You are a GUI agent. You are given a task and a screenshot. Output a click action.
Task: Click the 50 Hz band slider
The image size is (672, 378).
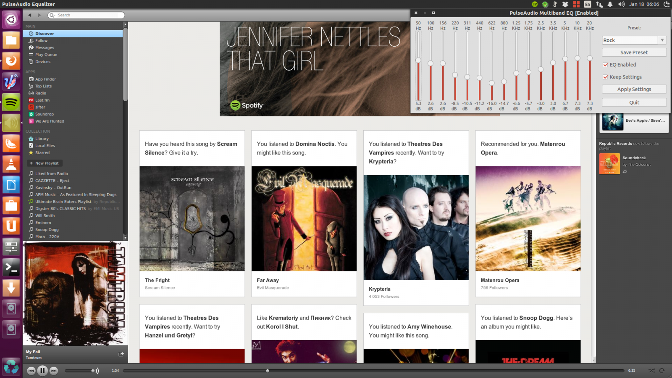(418, 66)
